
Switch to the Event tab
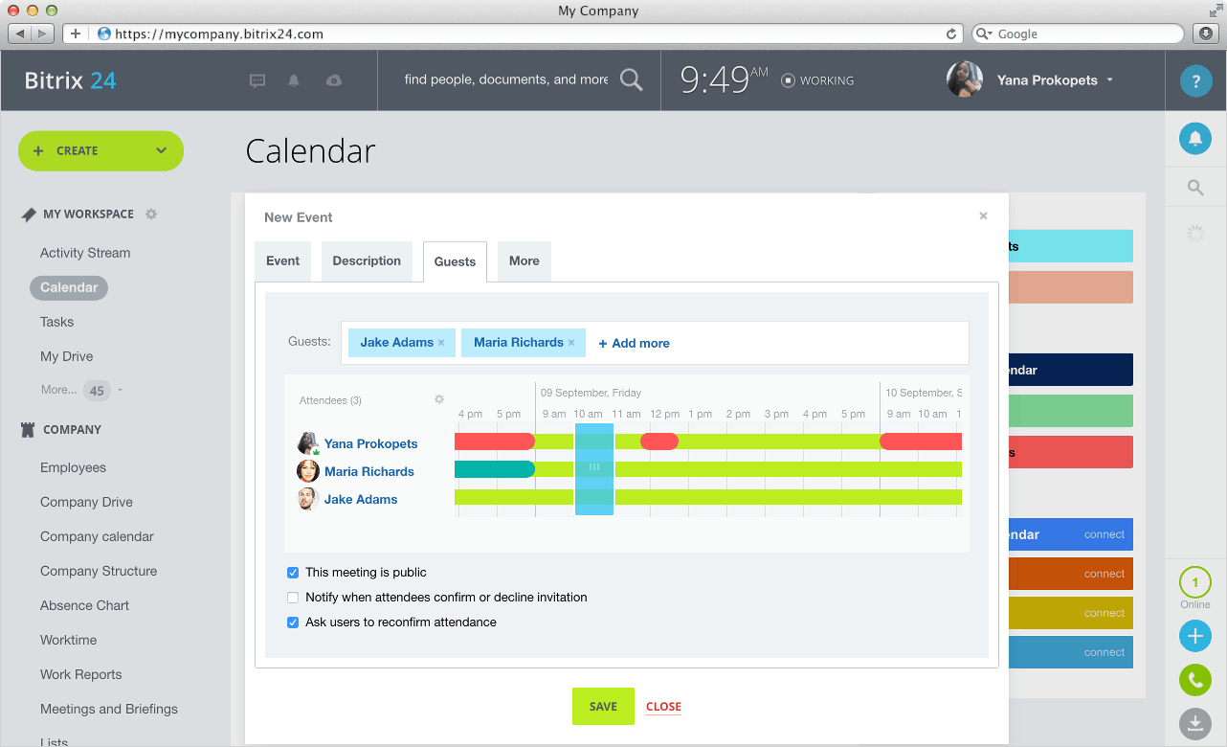(x=283, y=261)
